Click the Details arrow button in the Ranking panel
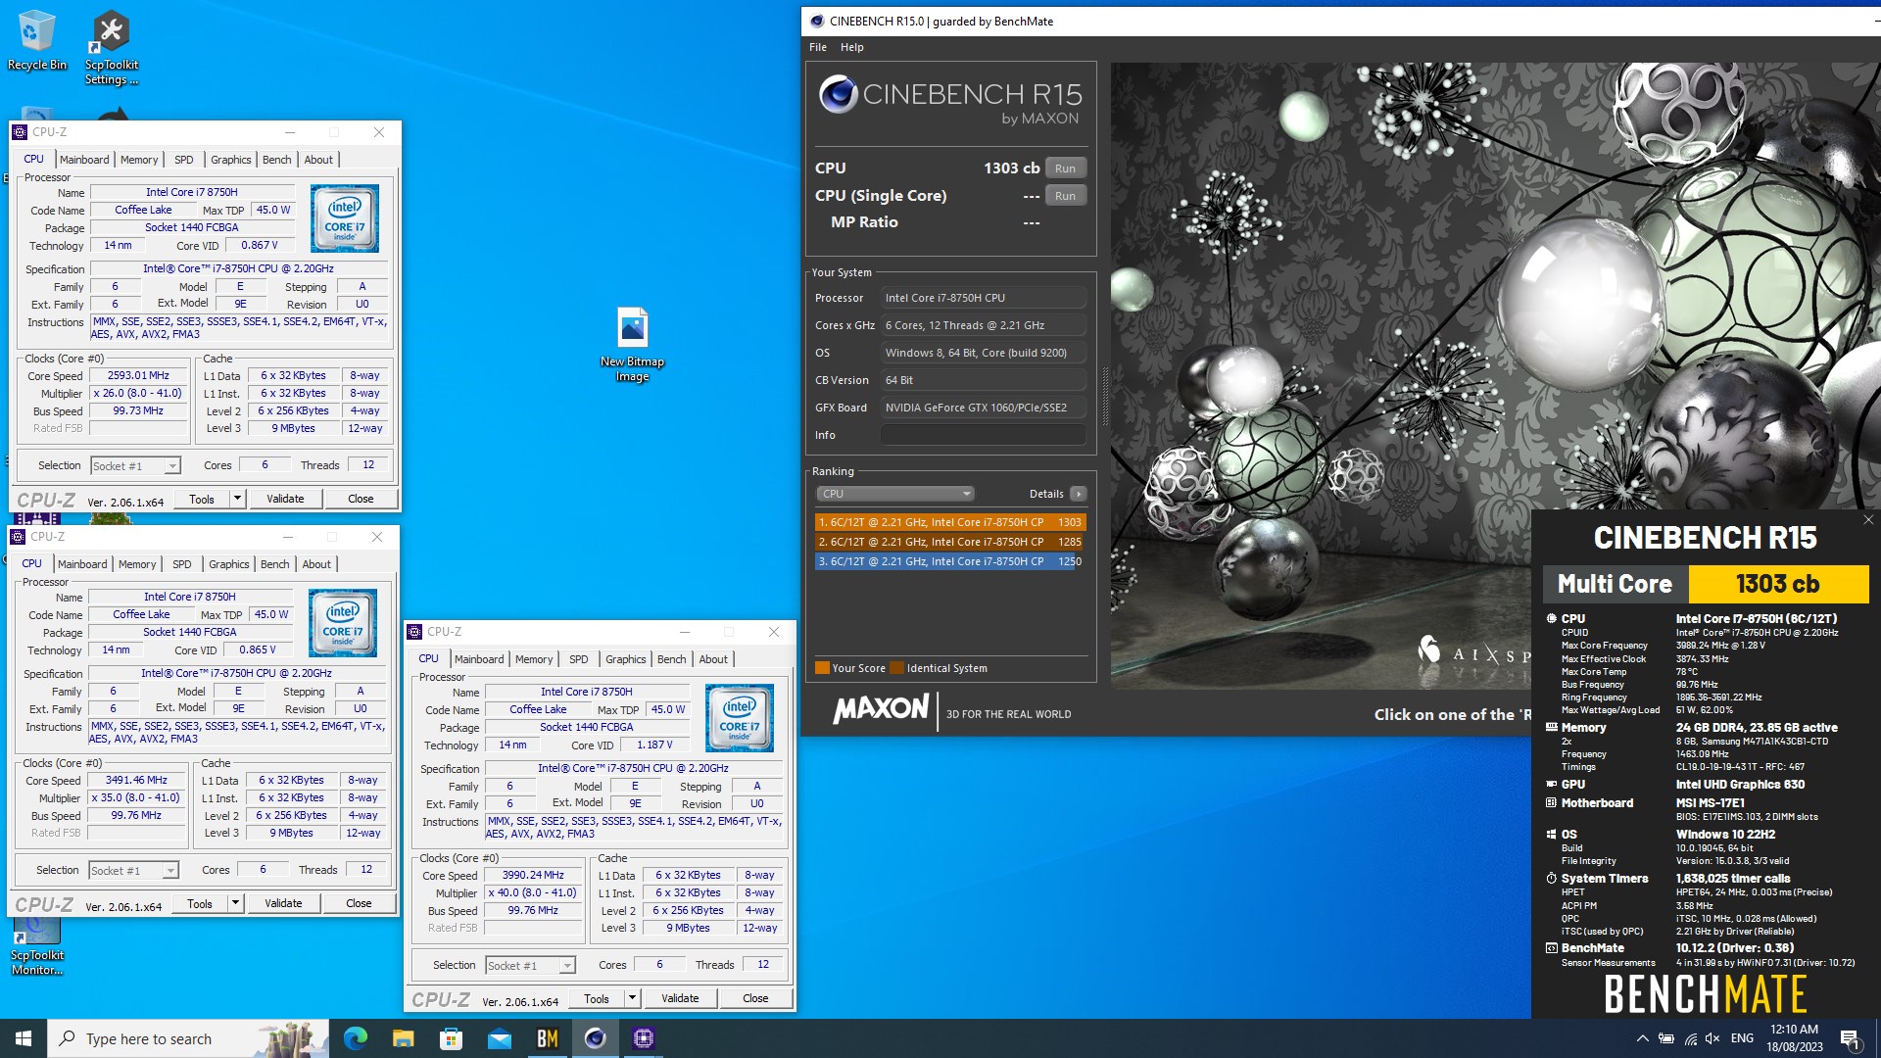 [1078, 494]
